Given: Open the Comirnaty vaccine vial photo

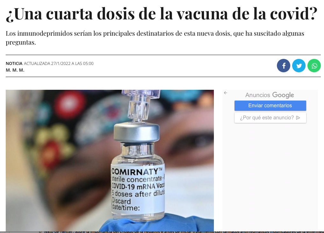Looking at the screenshot, I should coord(110,160).
